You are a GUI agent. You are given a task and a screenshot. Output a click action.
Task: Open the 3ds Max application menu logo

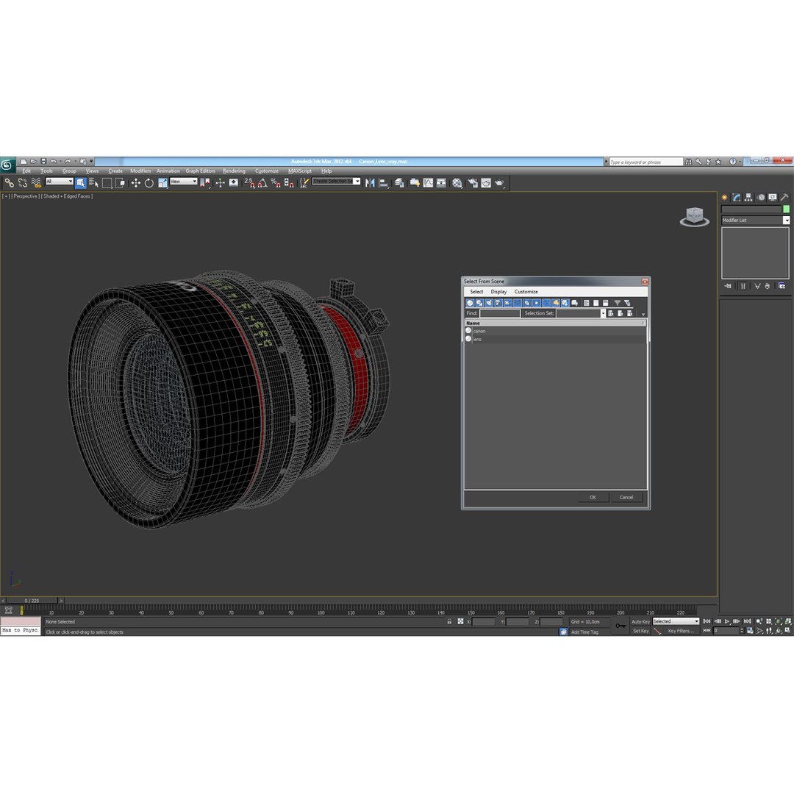[7, 165]
